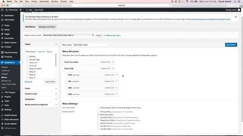The width and height of the screenshot is (243, 136).
Task: Open the Dashboard sidebar icon
Action: tap(2, 15)
